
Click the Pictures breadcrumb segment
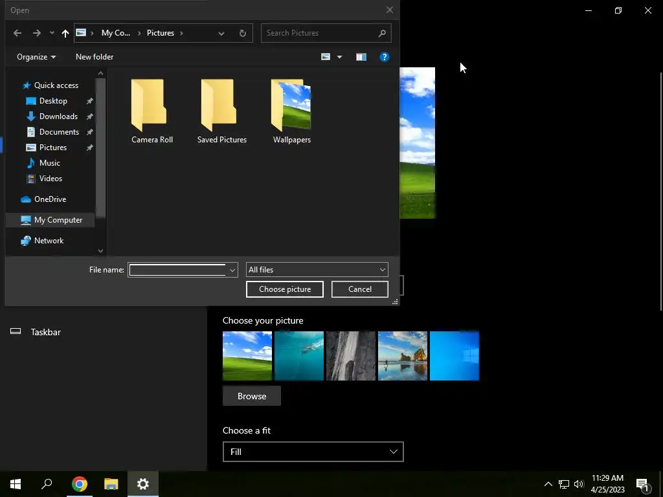pos(161,33)
